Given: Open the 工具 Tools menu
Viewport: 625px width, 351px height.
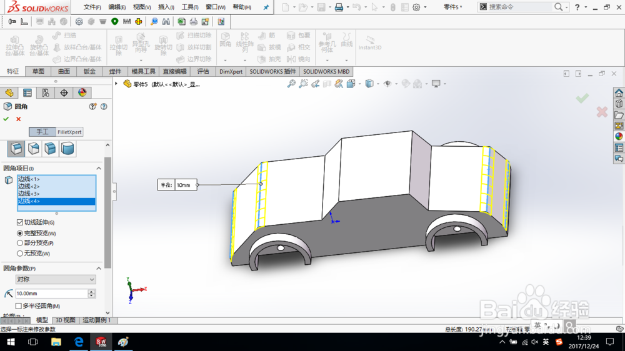Looking at the screenshot, I should pyautogui.click(x=190, y=7).
